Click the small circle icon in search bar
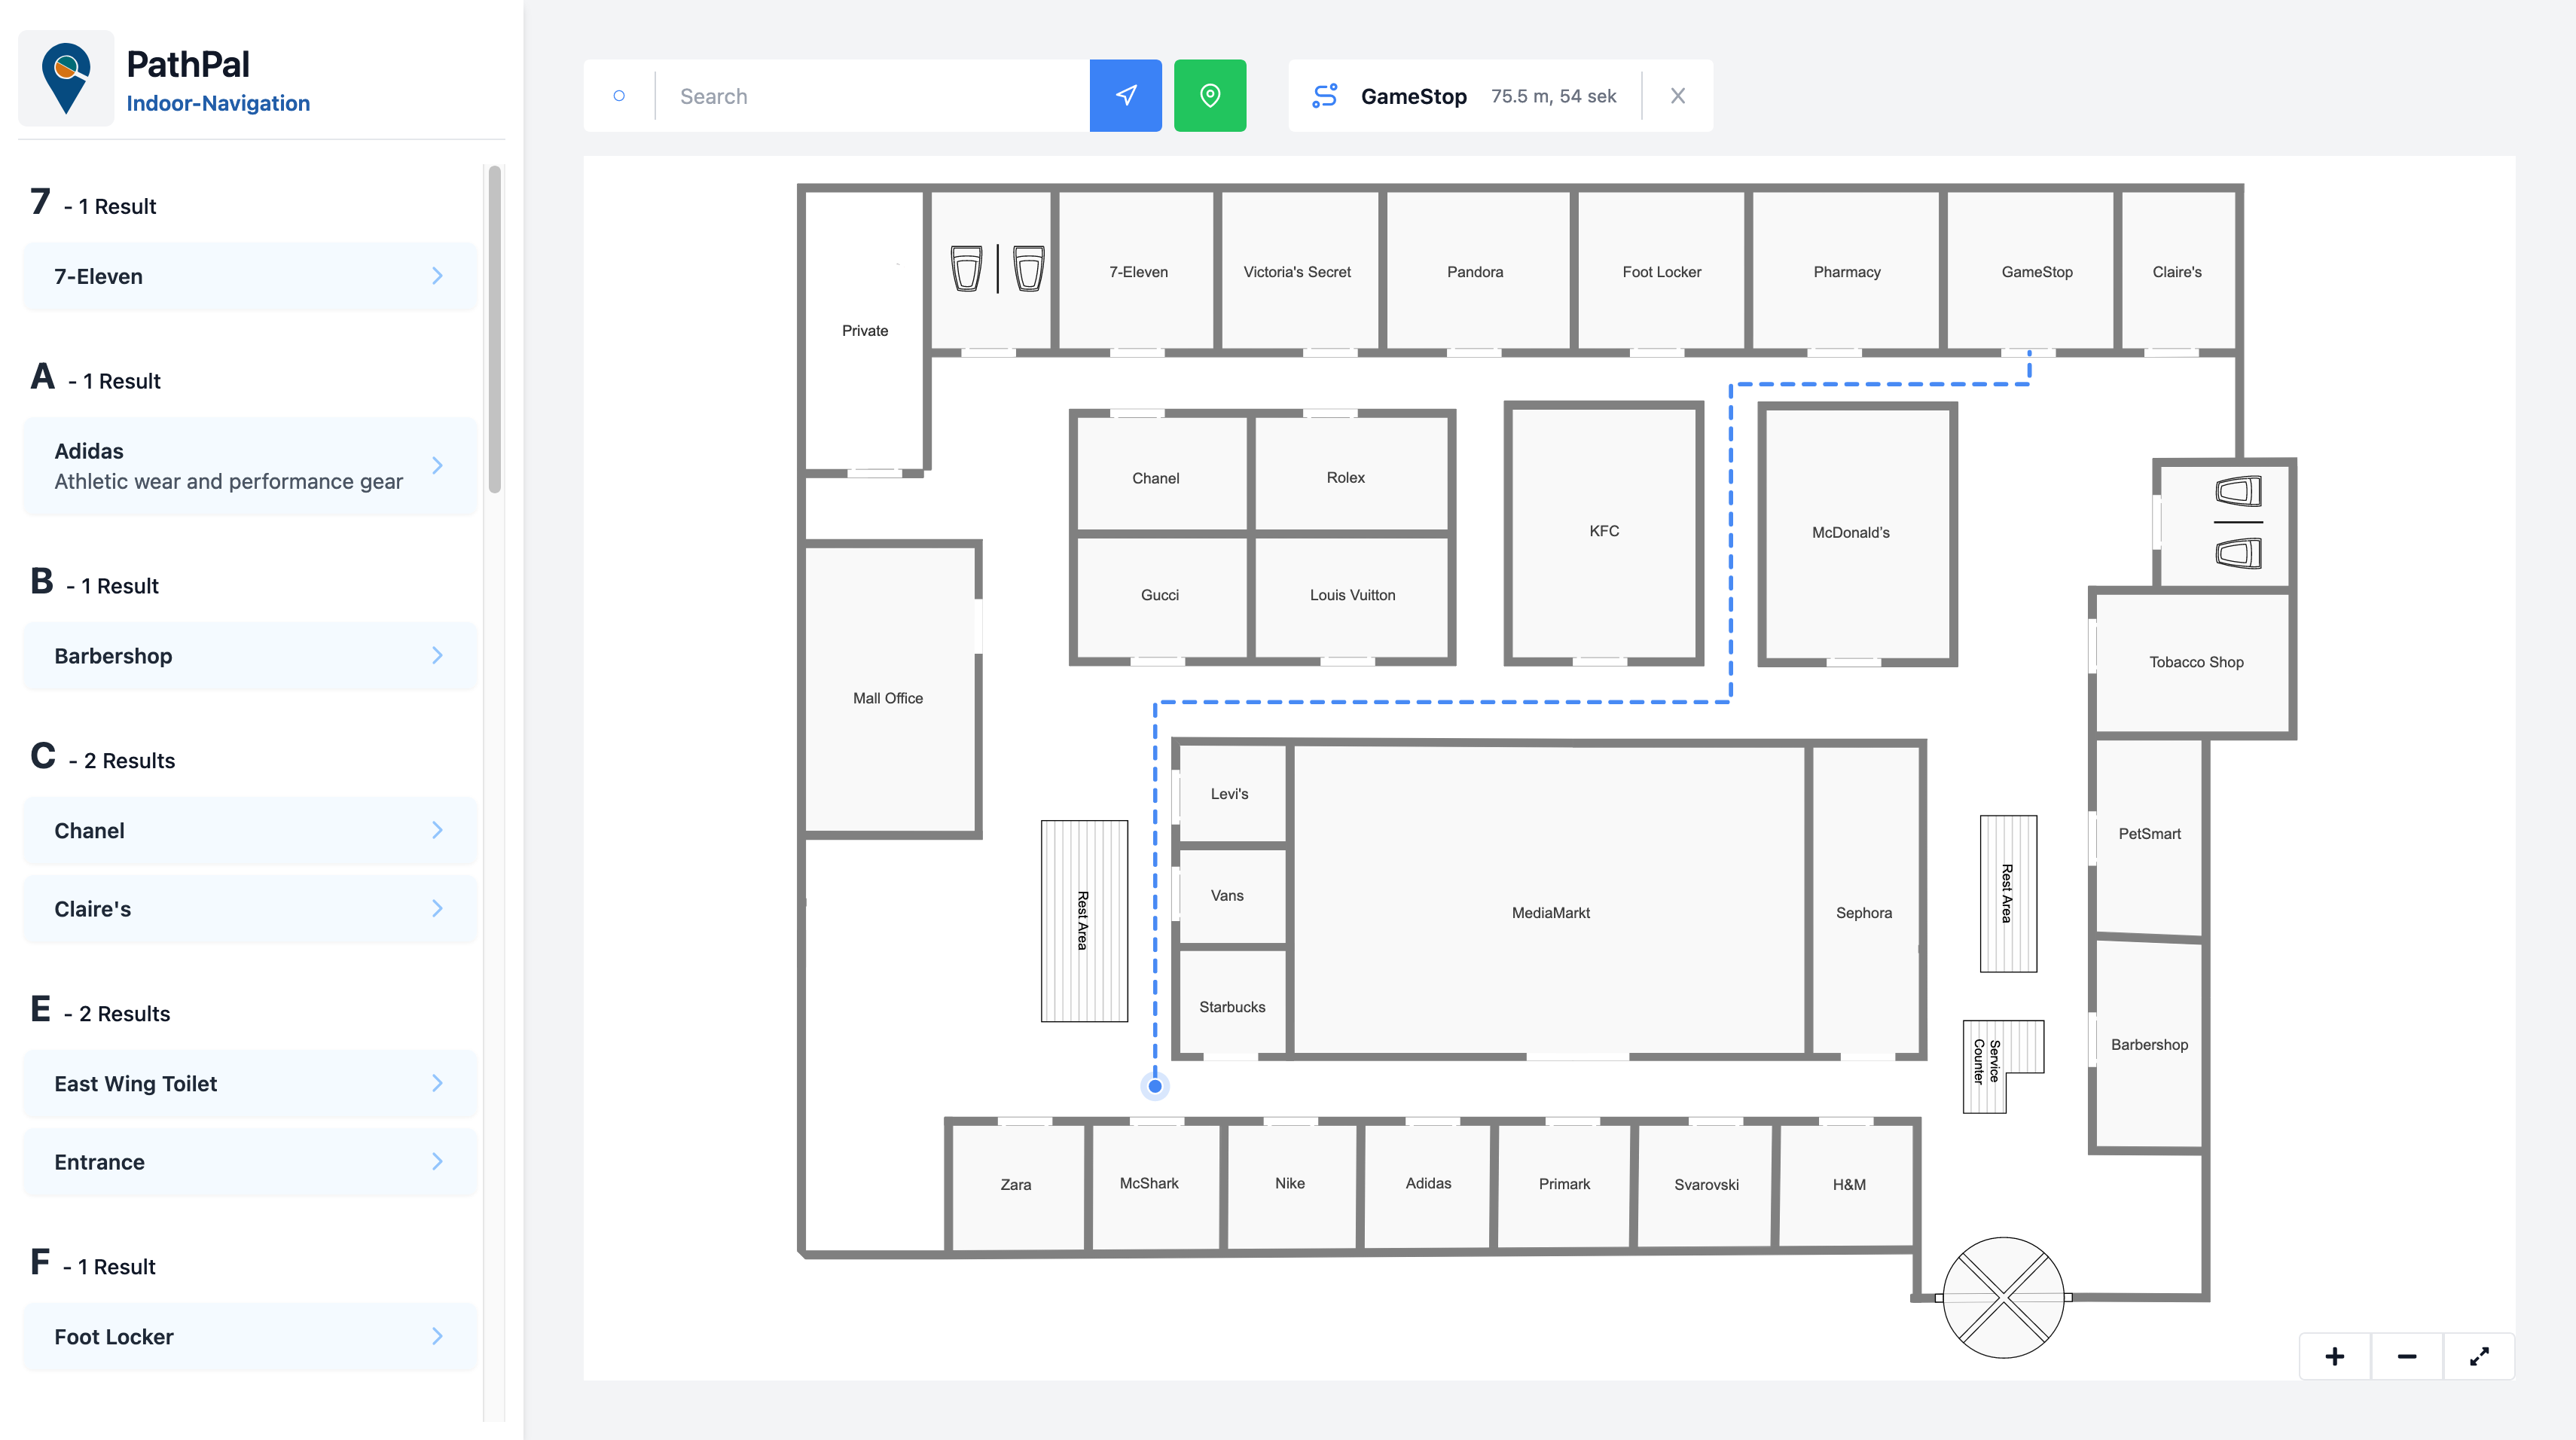The height and width of the screenshot is (1440, 2576). point(619,96)
